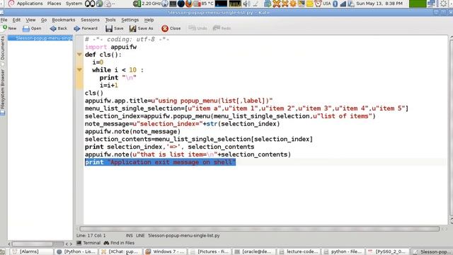Click status bar filename 5lesson-popup-menu-single-list.py
453x255 pixels.
tap(184, 236)
